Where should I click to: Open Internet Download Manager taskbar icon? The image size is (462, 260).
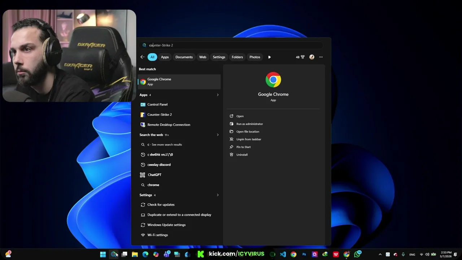click(325, 254)
